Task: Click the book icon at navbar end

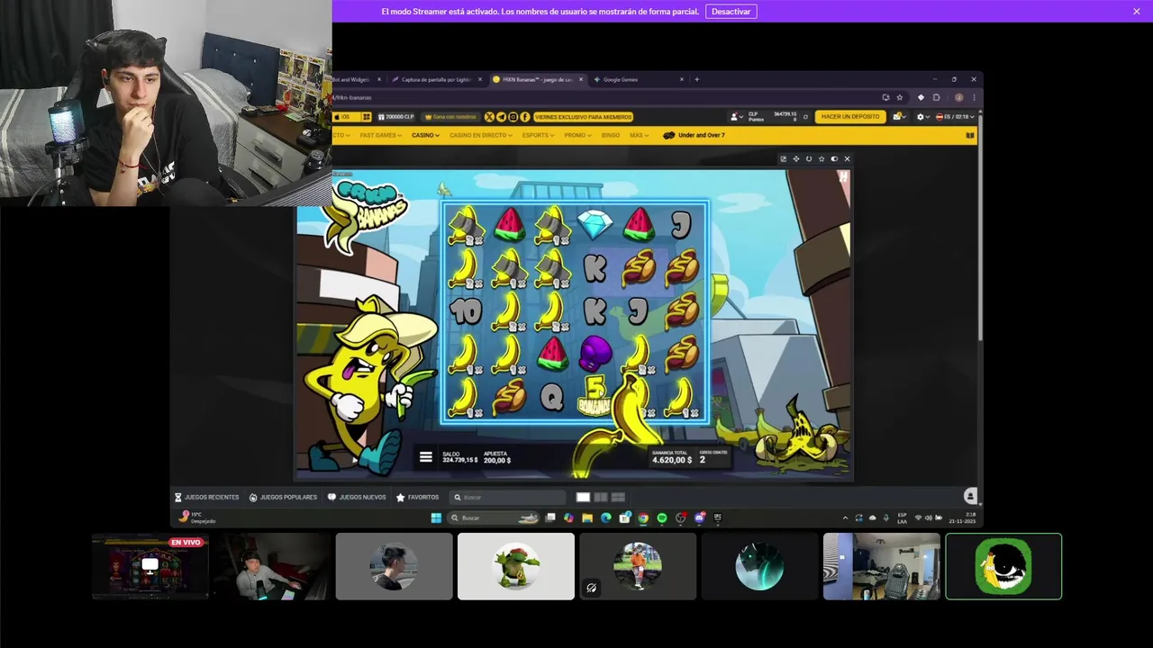Action: click(x=970, y=135)
